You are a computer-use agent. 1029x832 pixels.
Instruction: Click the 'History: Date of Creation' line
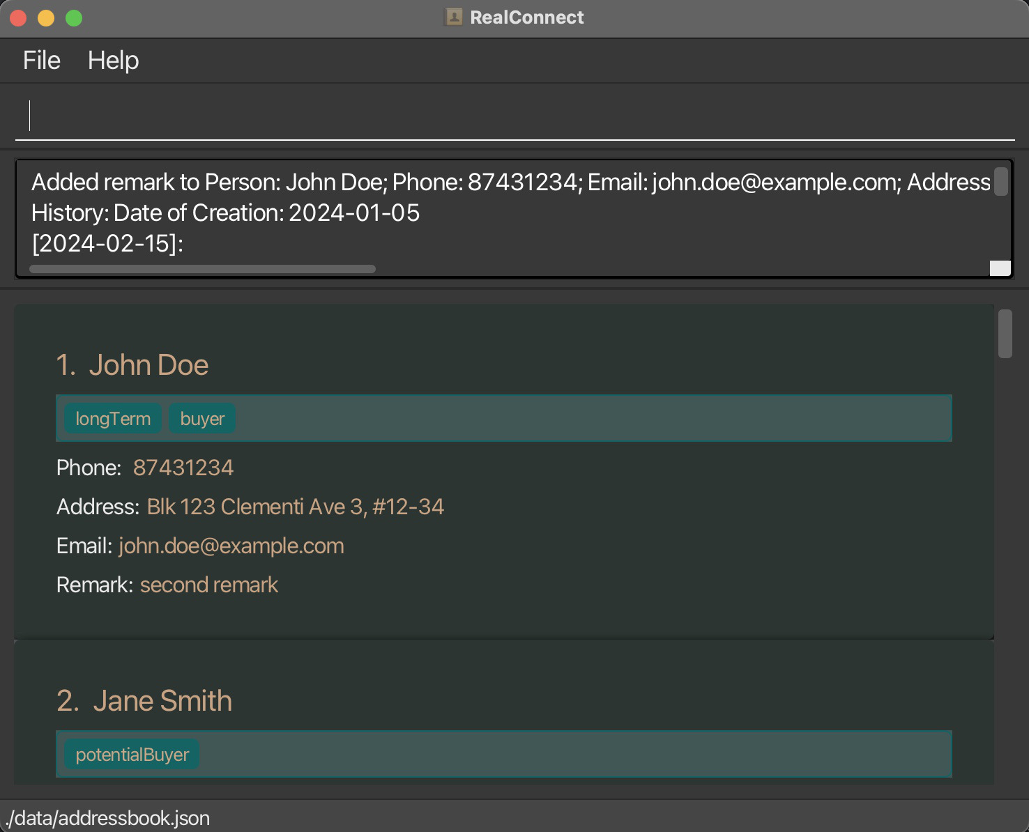(x=226, y=213)
